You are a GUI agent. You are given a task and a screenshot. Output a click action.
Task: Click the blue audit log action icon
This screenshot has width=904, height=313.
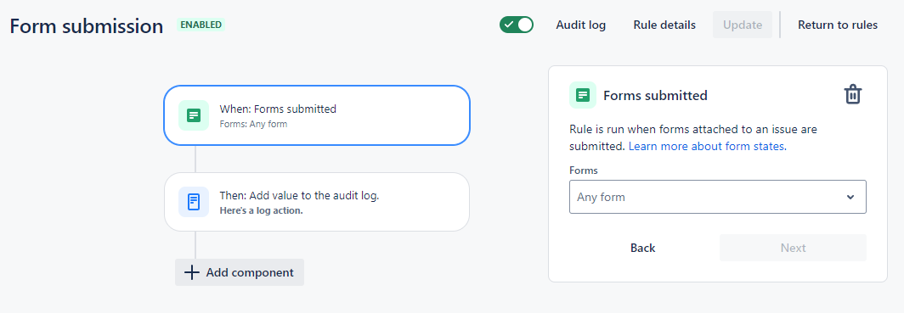[193, 202]
